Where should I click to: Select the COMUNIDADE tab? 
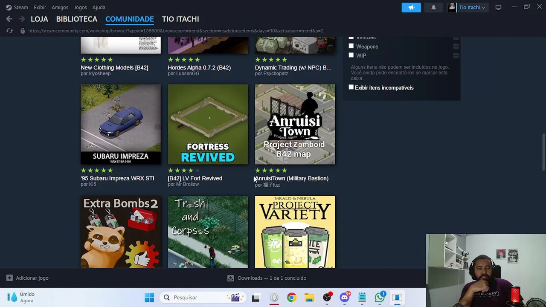(x=130, y=19)
